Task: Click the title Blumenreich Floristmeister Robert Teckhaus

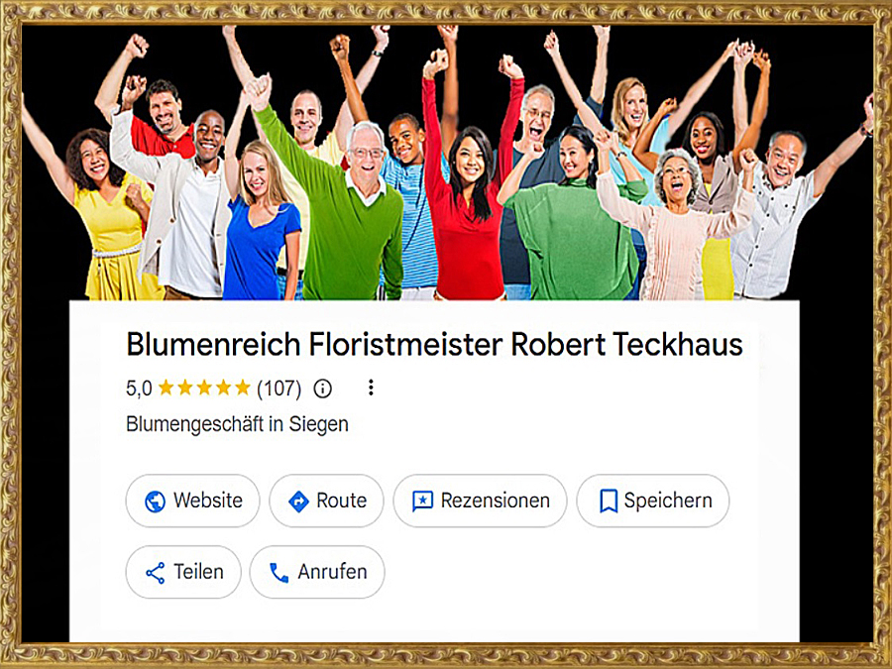Action: pyautogui.click(x=435, y=345)
